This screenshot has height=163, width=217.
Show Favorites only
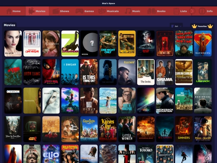[202, 26]
